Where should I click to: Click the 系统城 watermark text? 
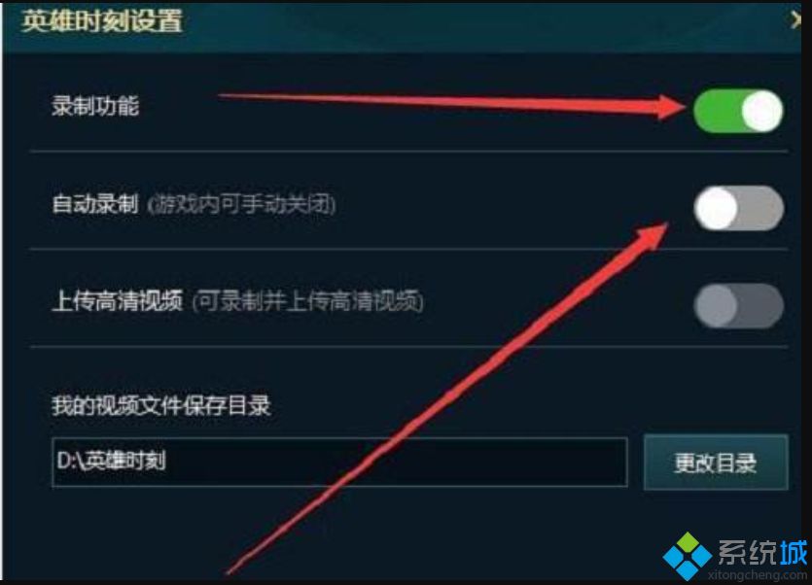point(762,552)
